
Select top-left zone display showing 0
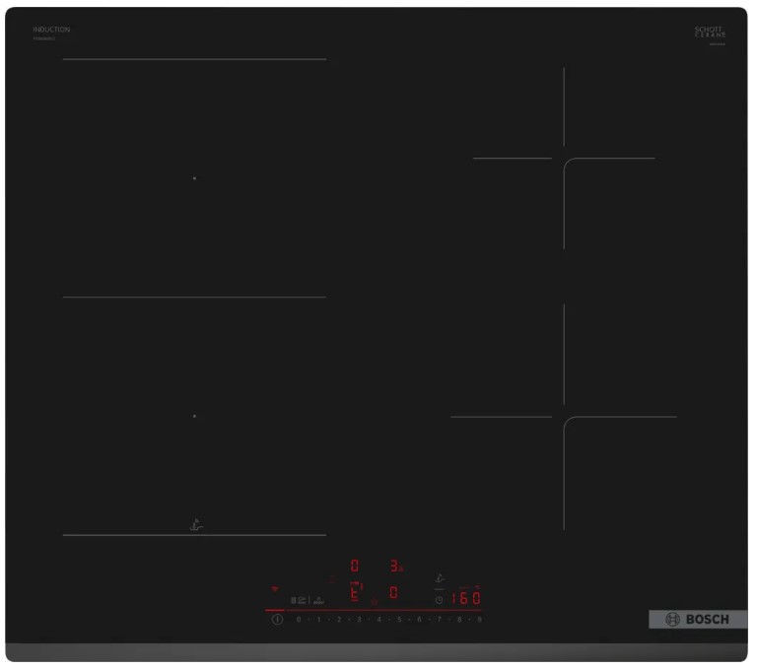point(355,566)
